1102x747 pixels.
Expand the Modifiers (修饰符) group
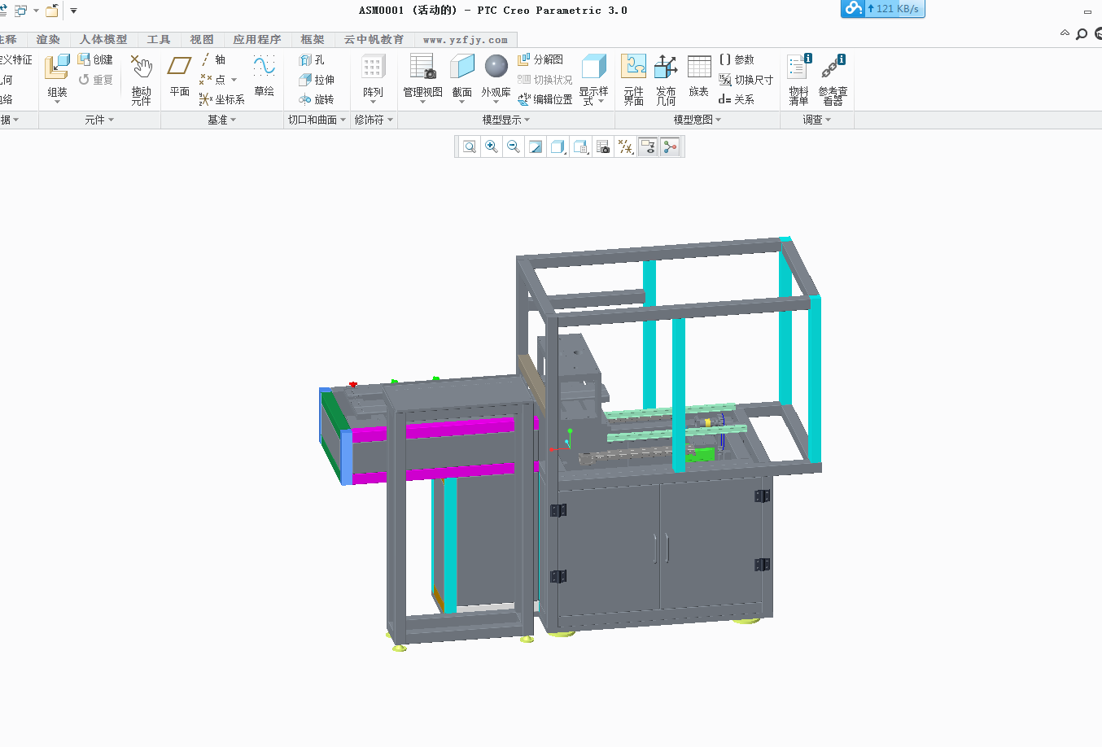(374, 120)
